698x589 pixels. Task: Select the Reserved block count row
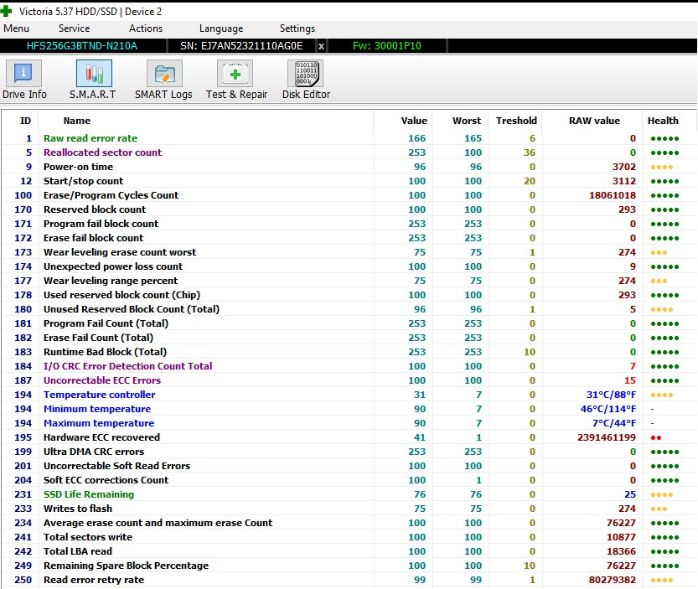pyautogui.click(x=349, y=209)
